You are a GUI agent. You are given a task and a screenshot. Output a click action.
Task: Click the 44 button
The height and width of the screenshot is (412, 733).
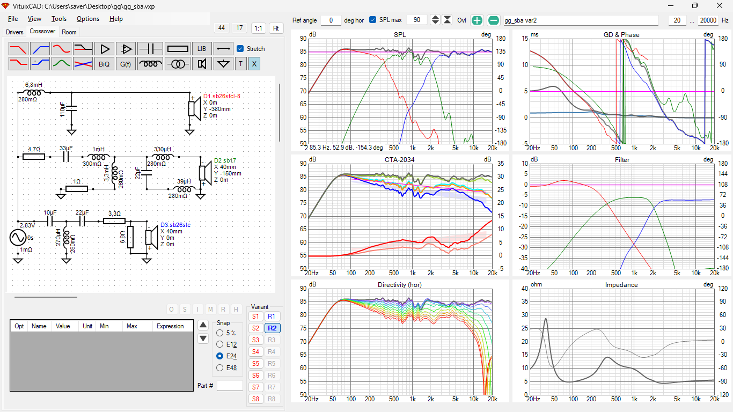(222, 28)
